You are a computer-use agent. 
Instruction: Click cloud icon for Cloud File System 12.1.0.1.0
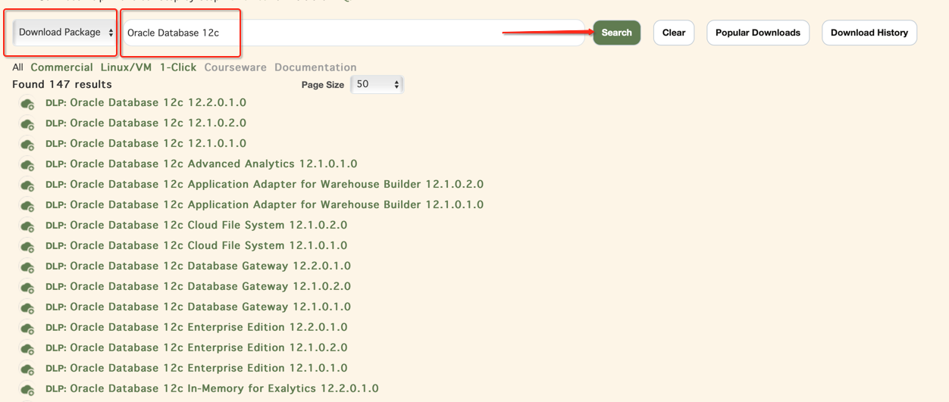pyautogui.click(x=27, y=247)
